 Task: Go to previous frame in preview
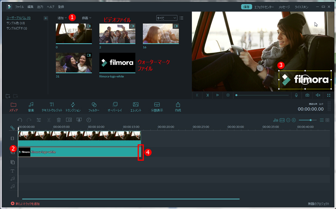tap(197, 95)
